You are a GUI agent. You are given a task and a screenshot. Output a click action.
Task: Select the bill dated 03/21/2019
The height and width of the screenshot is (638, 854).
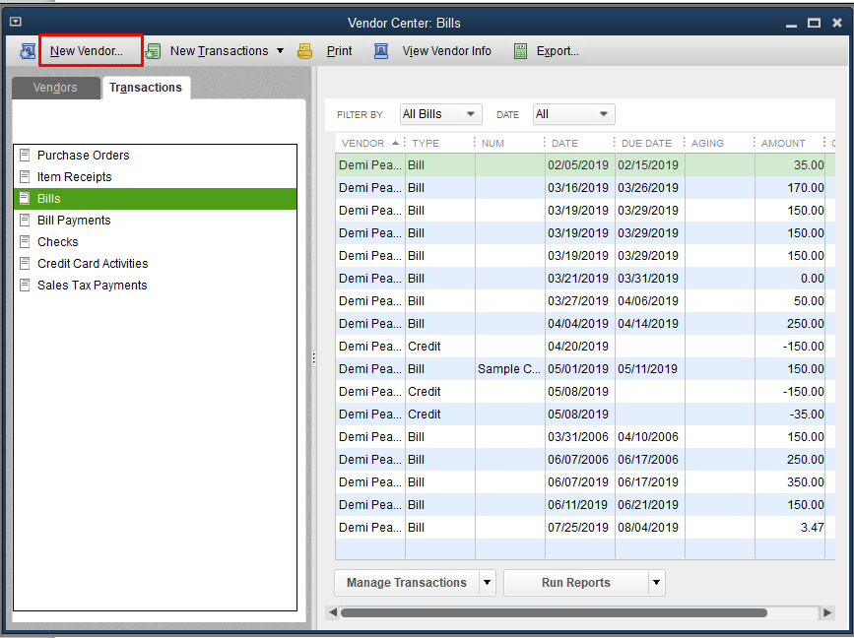[x=585, y=279]
